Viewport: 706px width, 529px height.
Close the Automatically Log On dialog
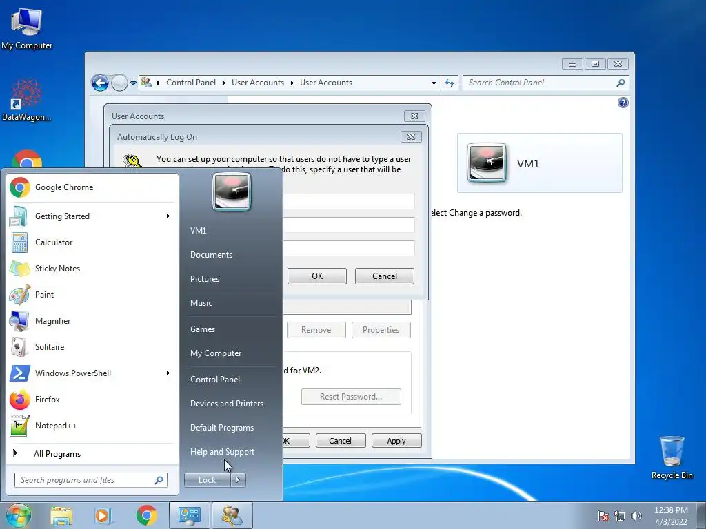[x=411, y=137]
